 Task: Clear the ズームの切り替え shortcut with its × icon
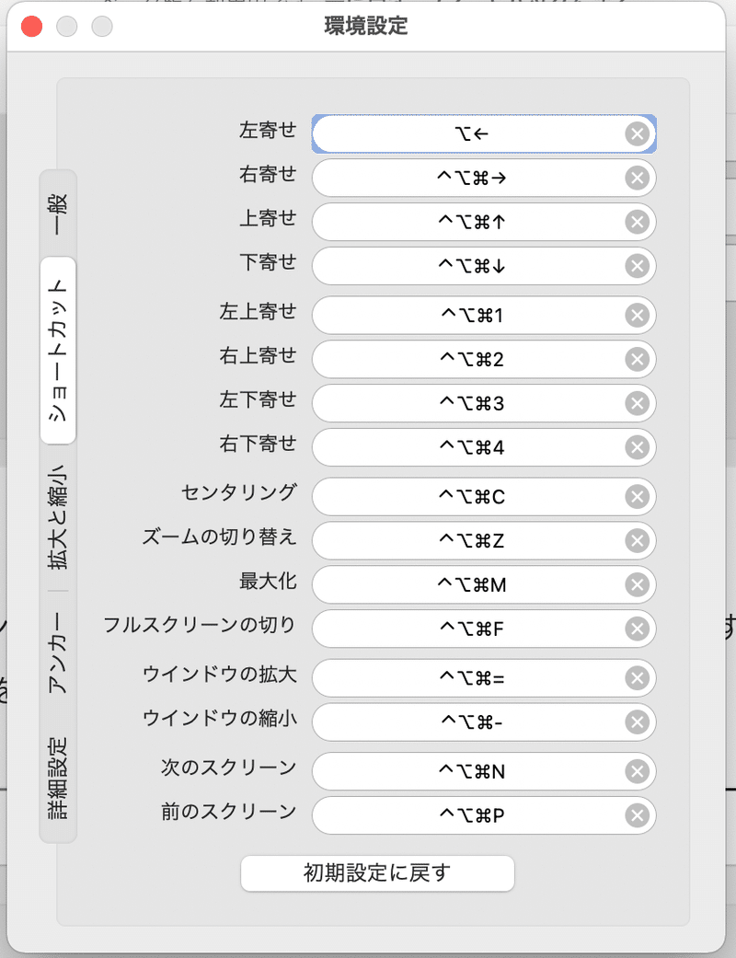pos(637,541)
